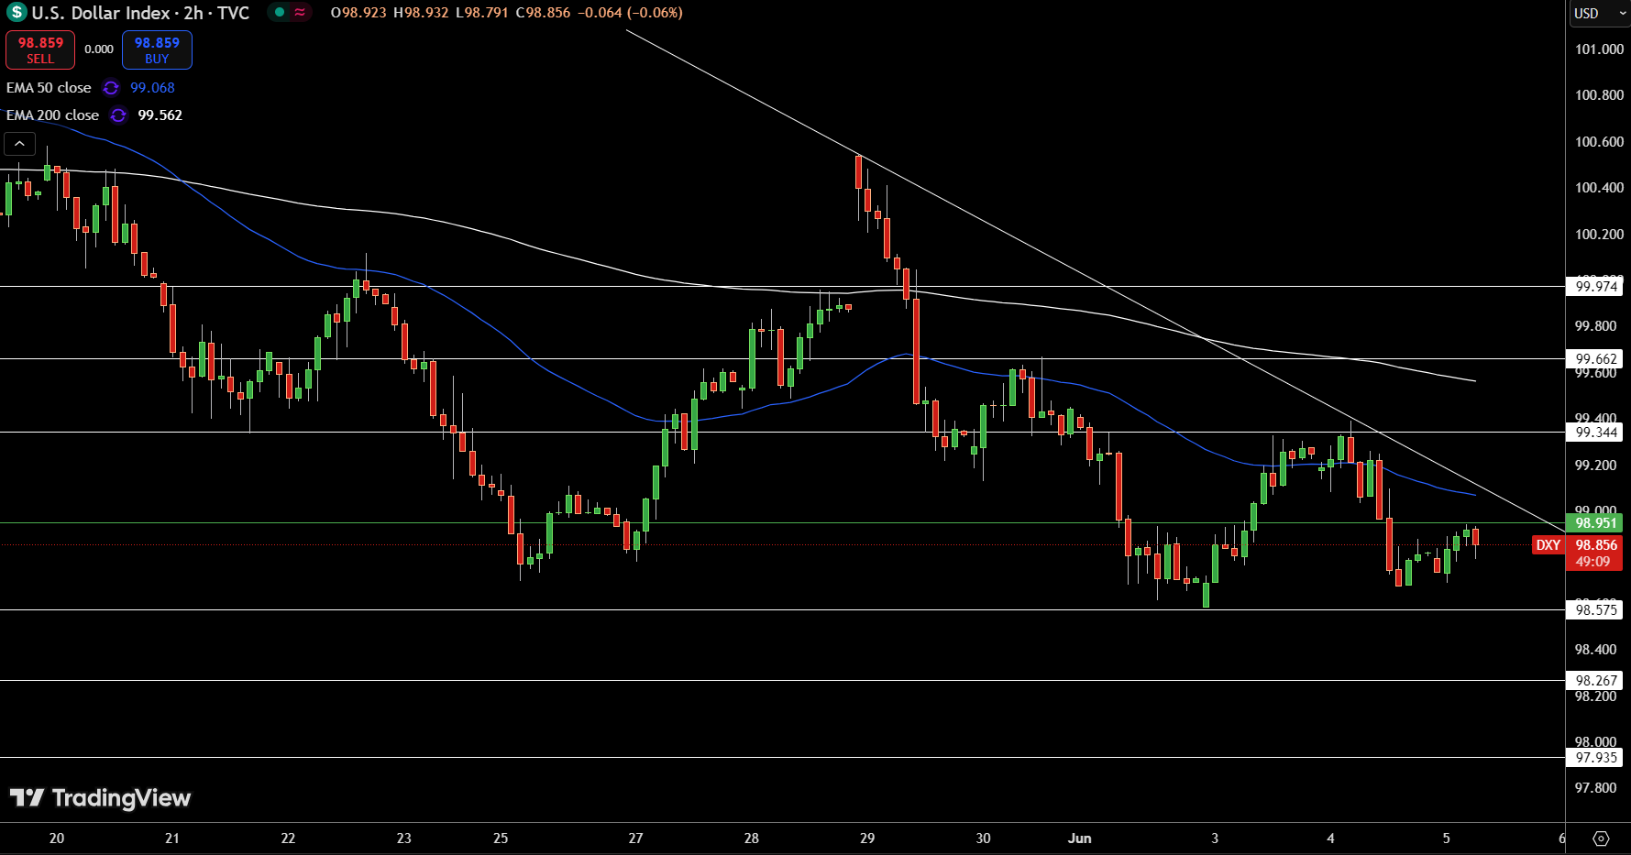
Task: Click the refresh icon beside EMA 200 close
Action: [x=118, y=115]
